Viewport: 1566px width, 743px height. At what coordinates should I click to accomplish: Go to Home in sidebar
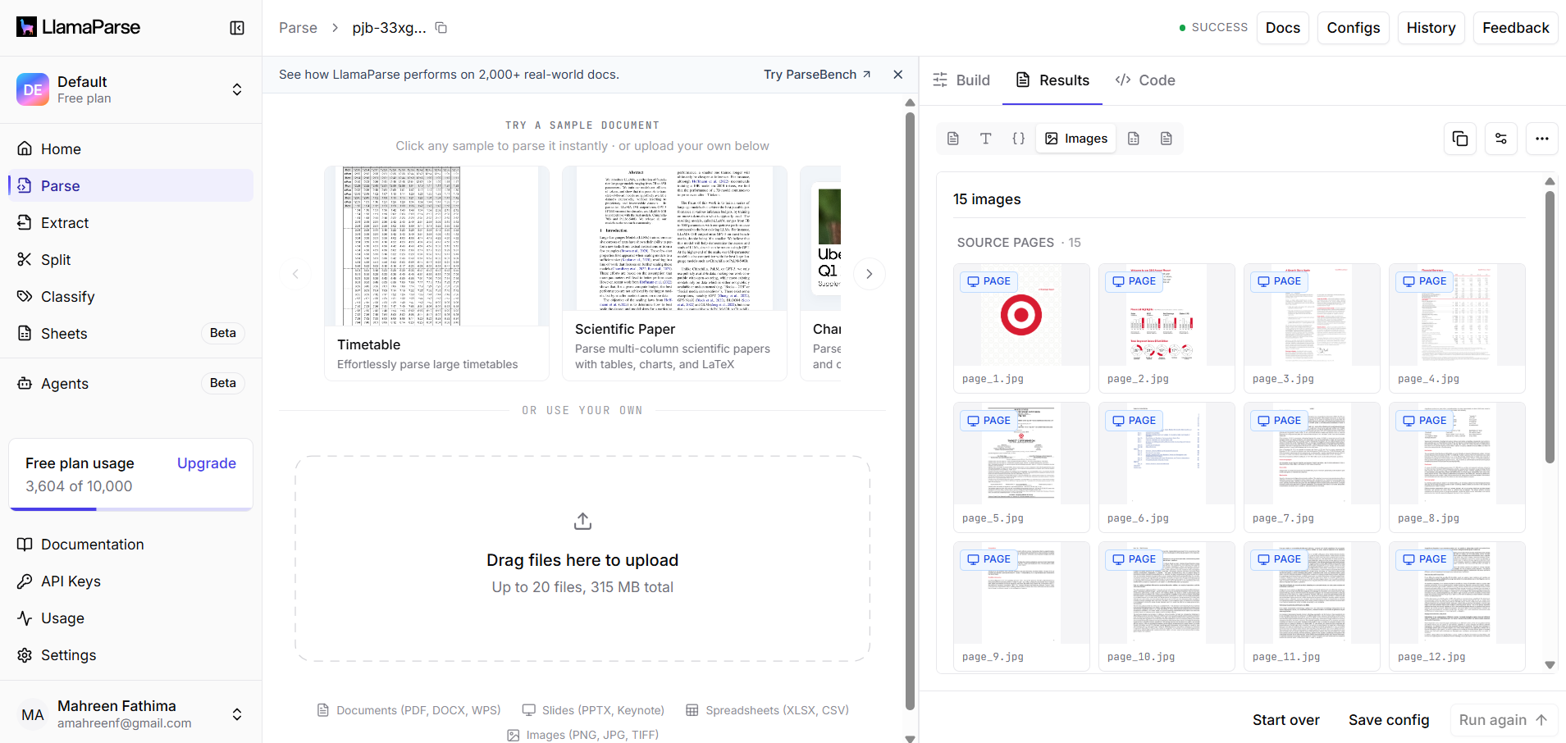pyautogui.click(x=131, y=149)
